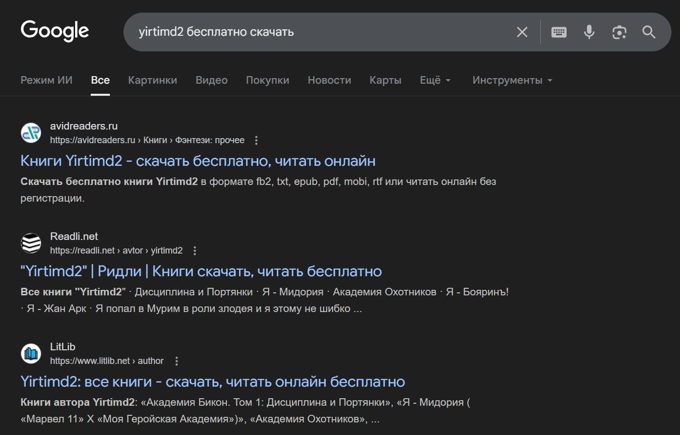
Task: Switch to the Картинки tab
Action: click(x=152, y=80)
